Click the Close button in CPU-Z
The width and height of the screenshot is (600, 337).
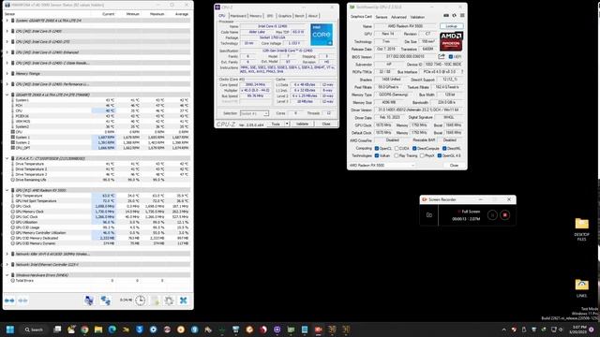click(326, 124)
